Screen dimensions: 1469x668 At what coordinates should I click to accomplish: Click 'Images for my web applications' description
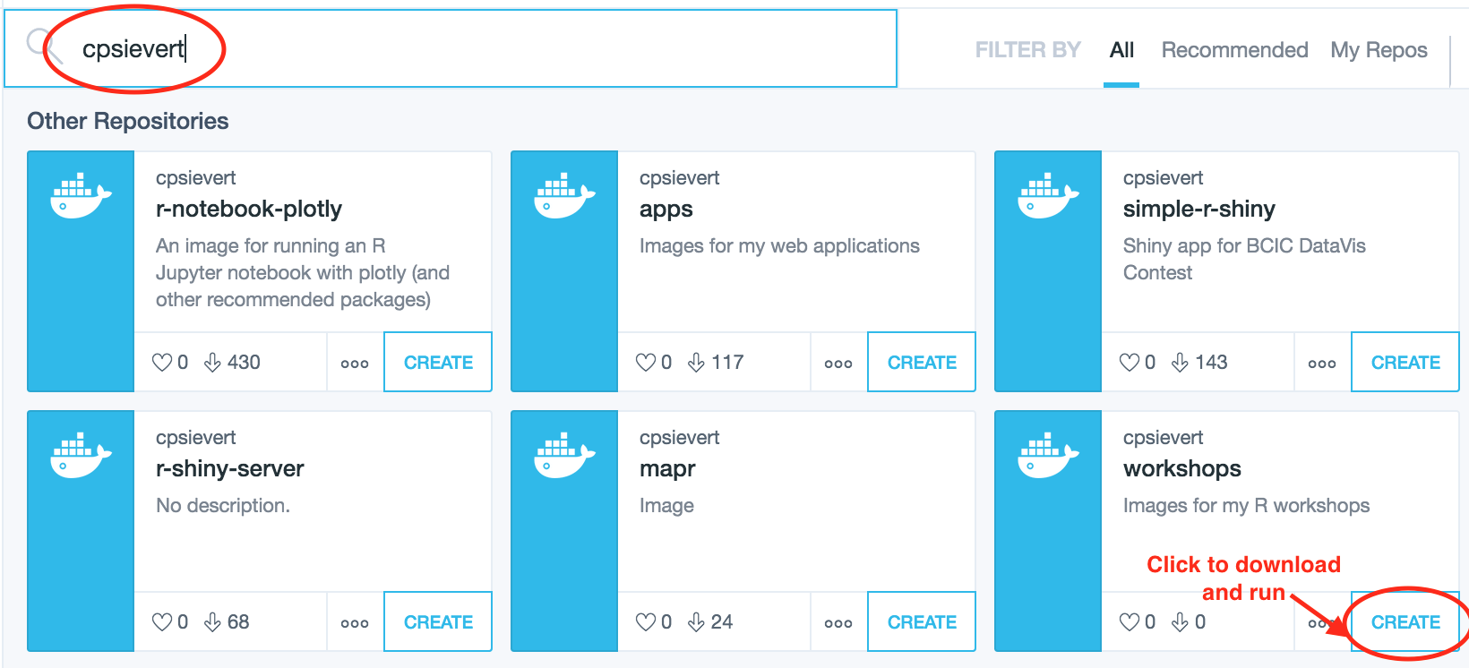click(779, 246)
